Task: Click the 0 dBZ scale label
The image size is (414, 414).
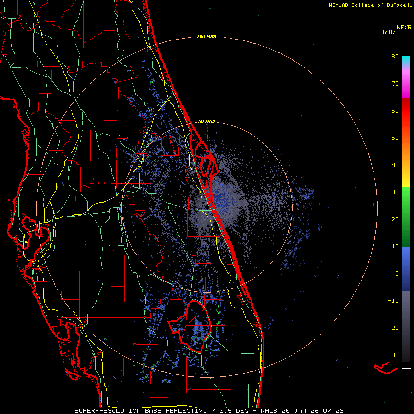Action: tap(397, 274)
